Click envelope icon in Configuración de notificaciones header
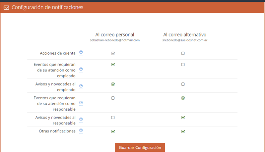This screenshot has width=265, height=152. coord(6,8)
